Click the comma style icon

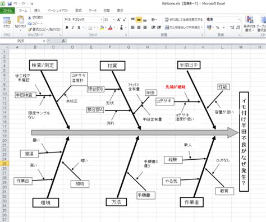coord(224,27)
